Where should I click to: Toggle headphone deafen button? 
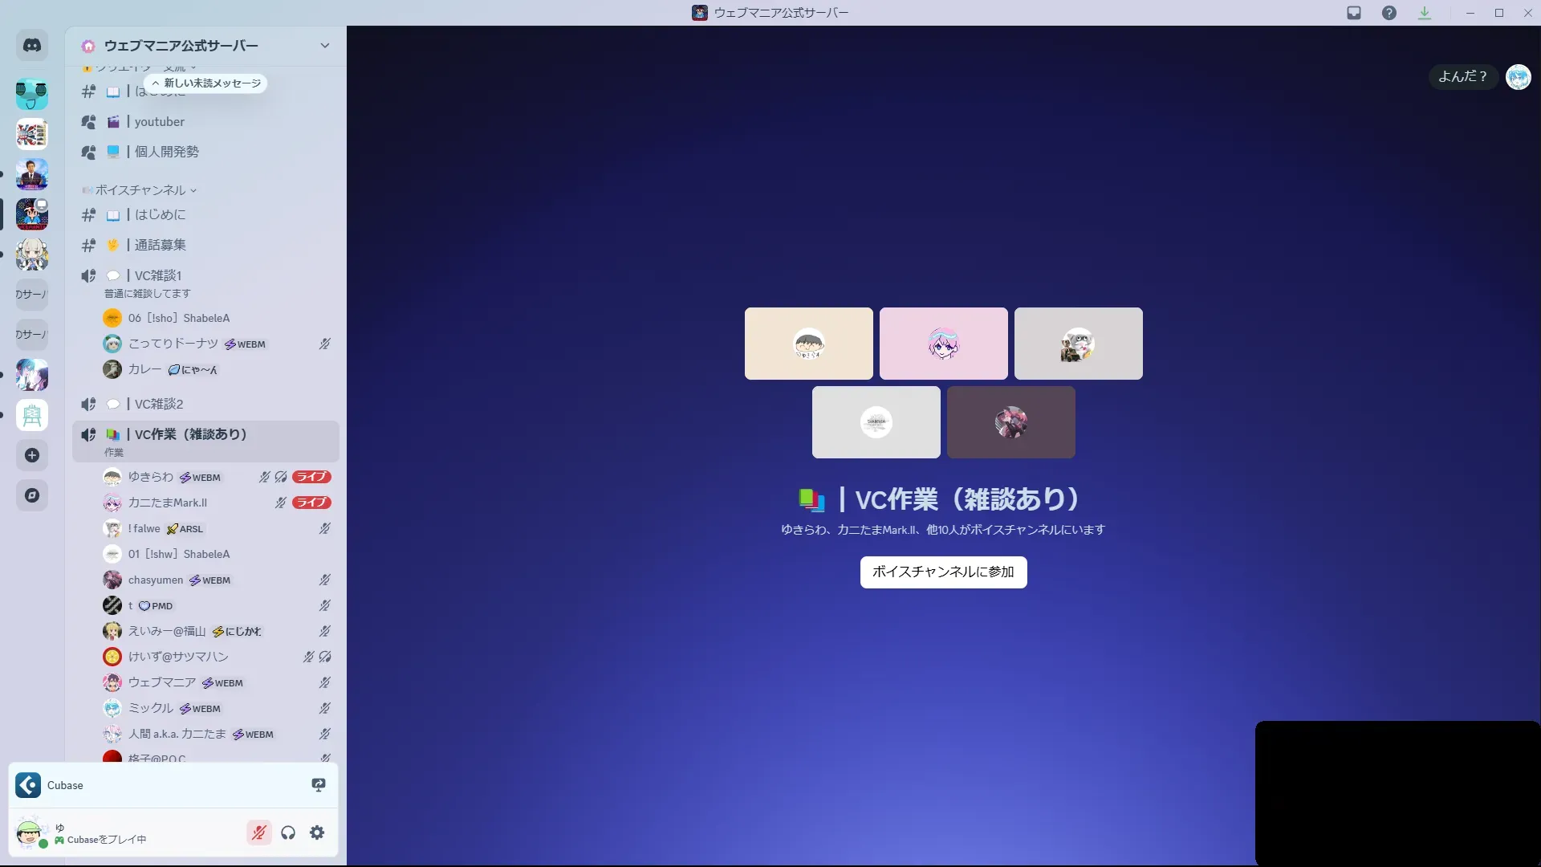point(288,832)
